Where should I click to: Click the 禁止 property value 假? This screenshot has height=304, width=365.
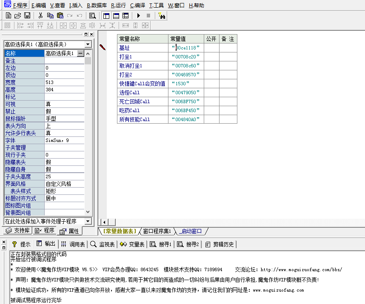tap(64, 111)
